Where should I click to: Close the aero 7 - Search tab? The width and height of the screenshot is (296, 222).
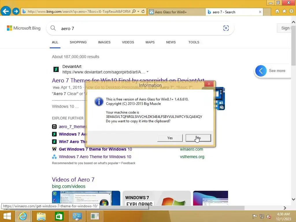260,12
